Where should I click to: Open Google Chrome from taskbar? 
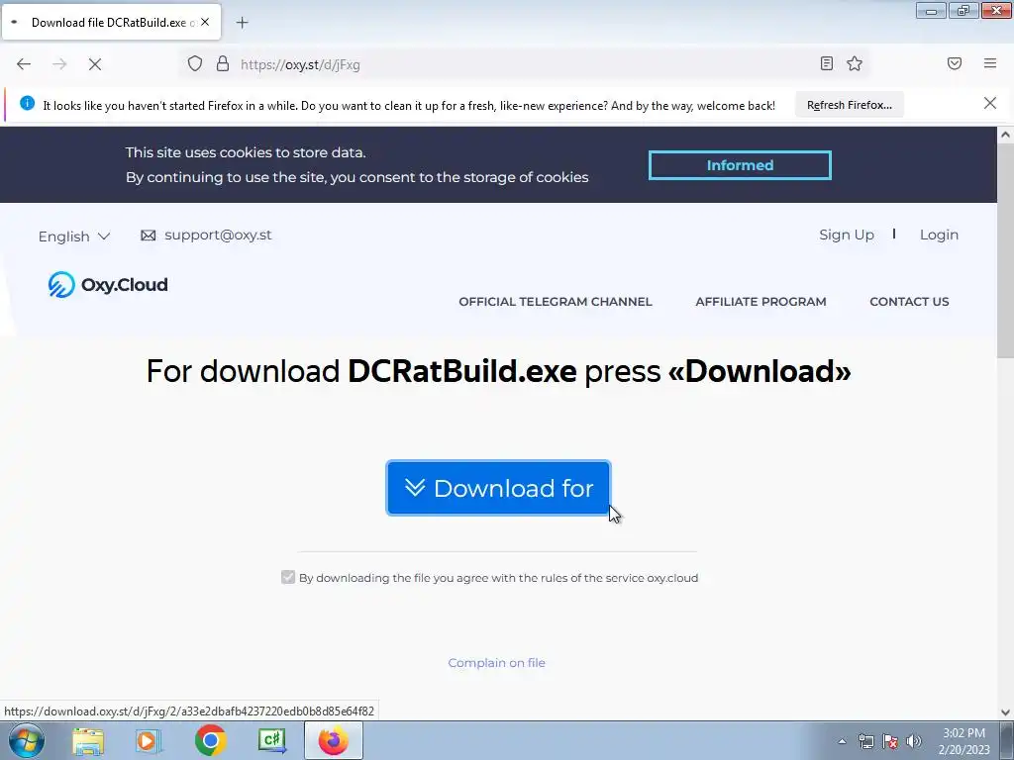210,740
